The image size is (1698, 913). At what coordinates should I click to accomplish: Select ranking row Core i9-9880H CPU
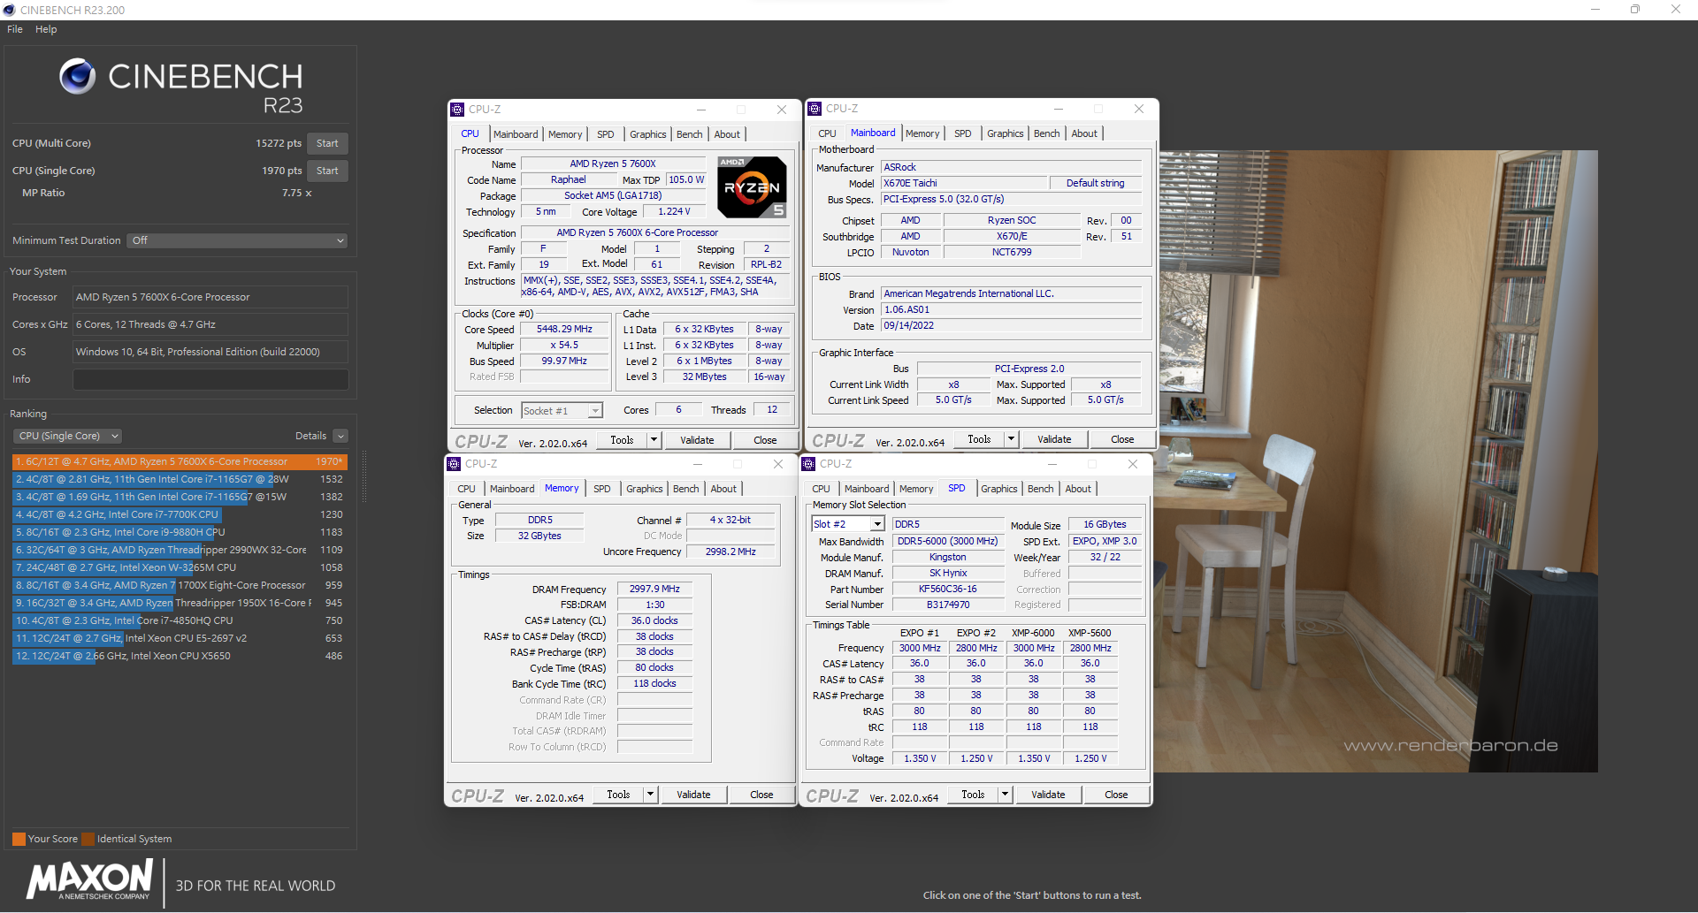coord(180,532)
